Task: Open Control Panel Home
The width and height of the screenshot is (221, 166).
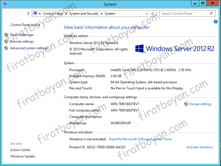Action: pyautogui.click(x=25, y=25)
